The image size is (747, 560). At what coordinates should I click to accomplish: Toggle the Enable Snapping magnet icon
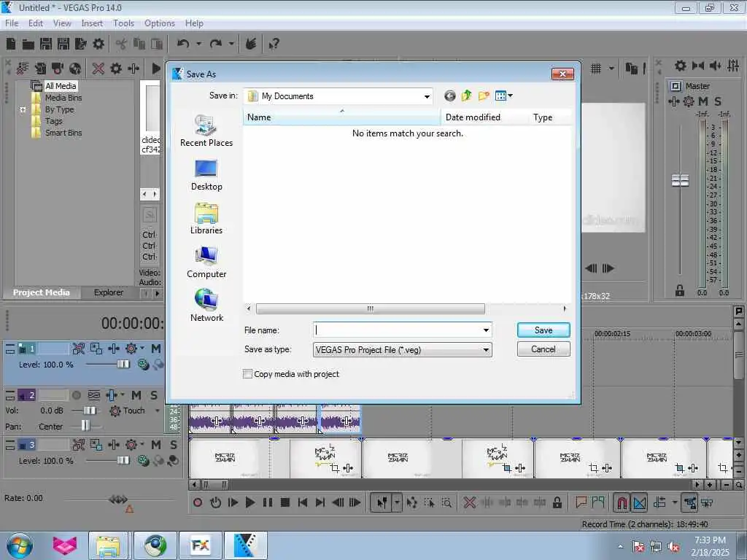pyautogui.click(x=622, y=502)
